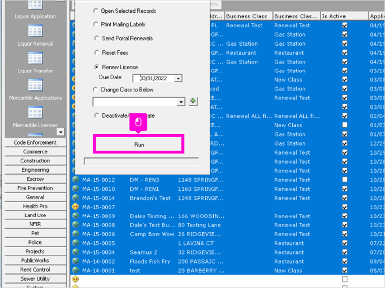Screen dimensions: 385x288
Task: Open the Commerce module group
Action: pyautogui.click(x=35, y=152)
